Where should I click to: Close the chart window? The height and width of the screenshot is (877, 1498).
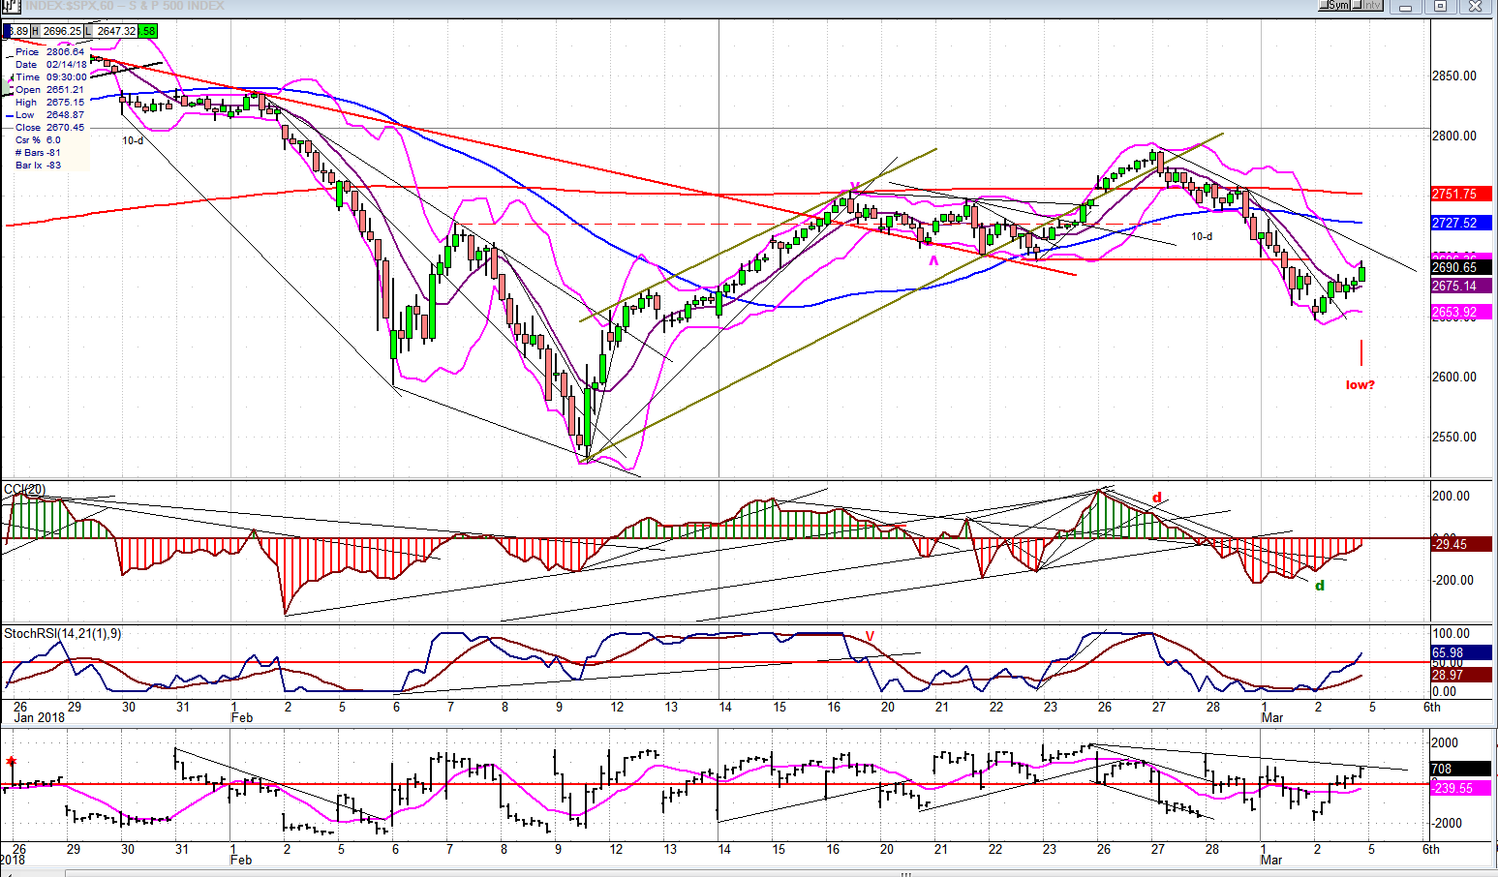(1475, 6)
